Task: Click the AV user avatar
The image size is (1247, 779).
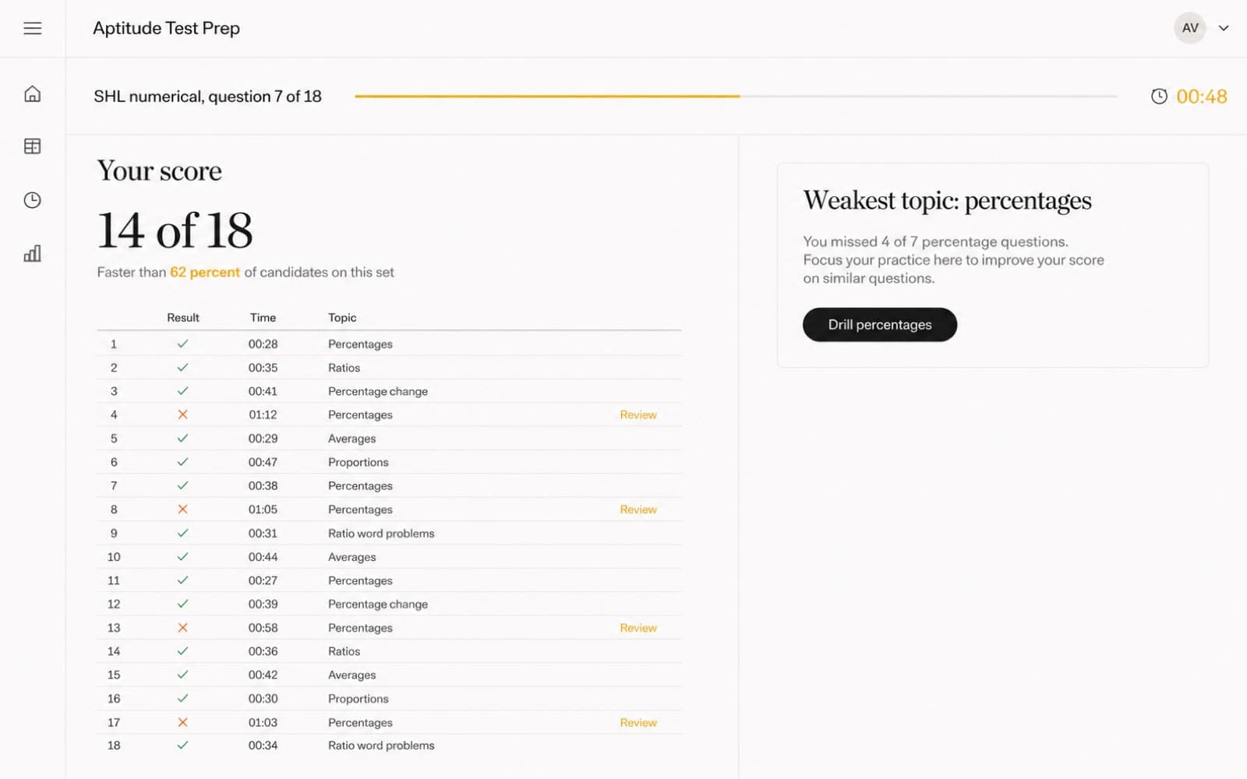Action: [x=1190, y=28]
